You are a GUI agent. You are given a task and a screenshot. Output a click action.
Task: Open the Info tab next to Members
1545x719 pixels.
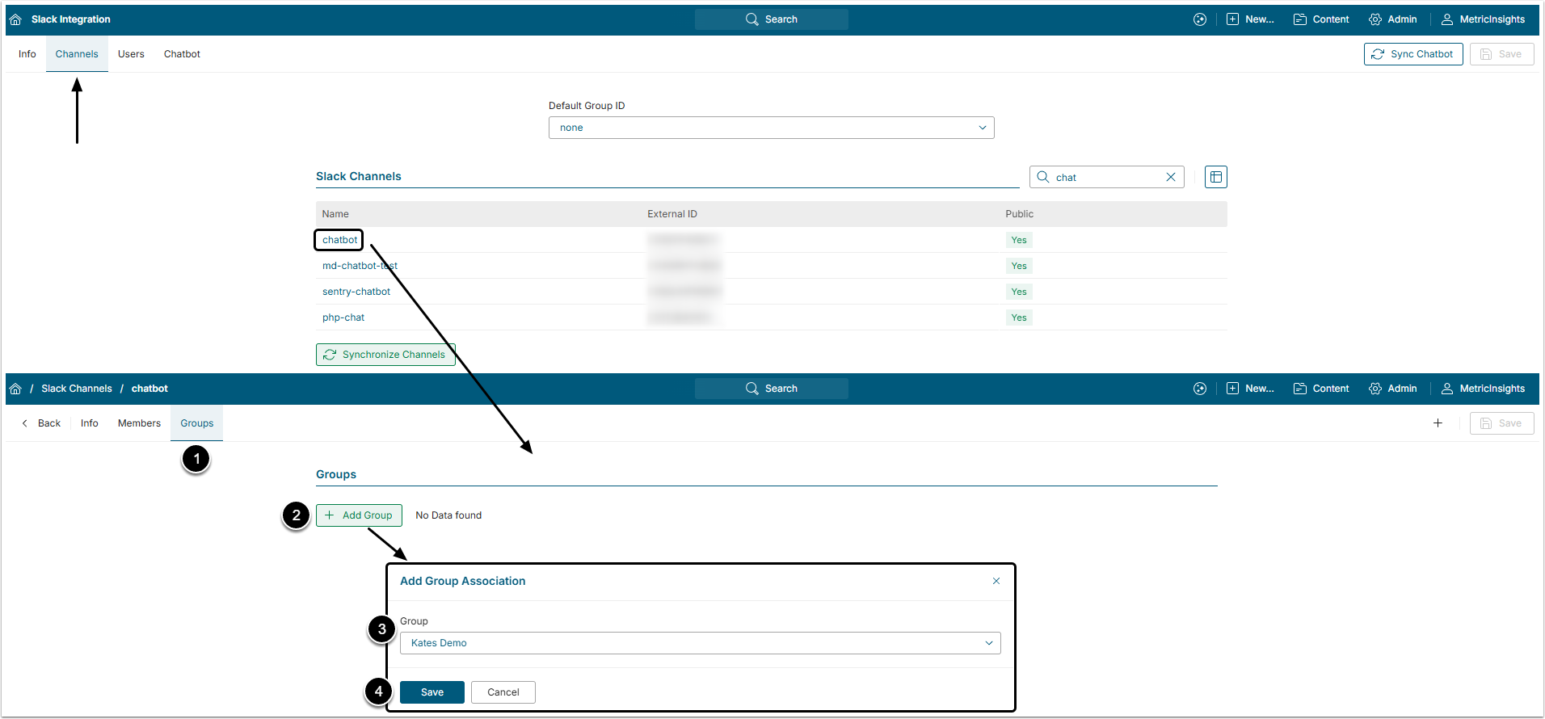(x=90, y=423)
